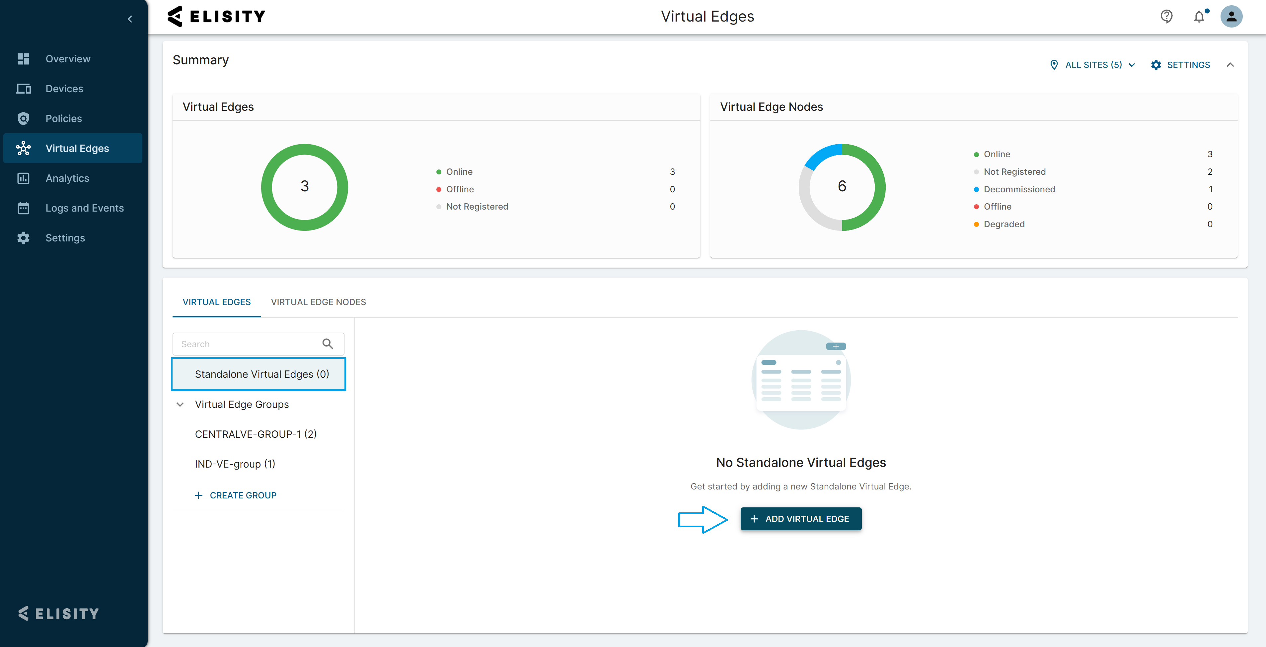Select the Virtual Edges tab

[x=216, y=302]
